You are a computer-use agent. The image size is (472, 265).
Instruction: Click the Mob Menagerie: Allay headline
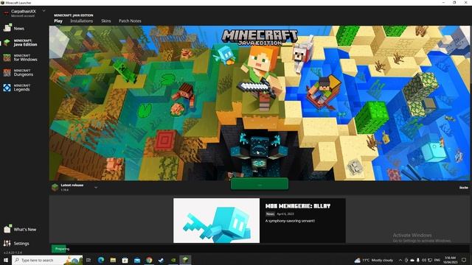click(298, 206)
